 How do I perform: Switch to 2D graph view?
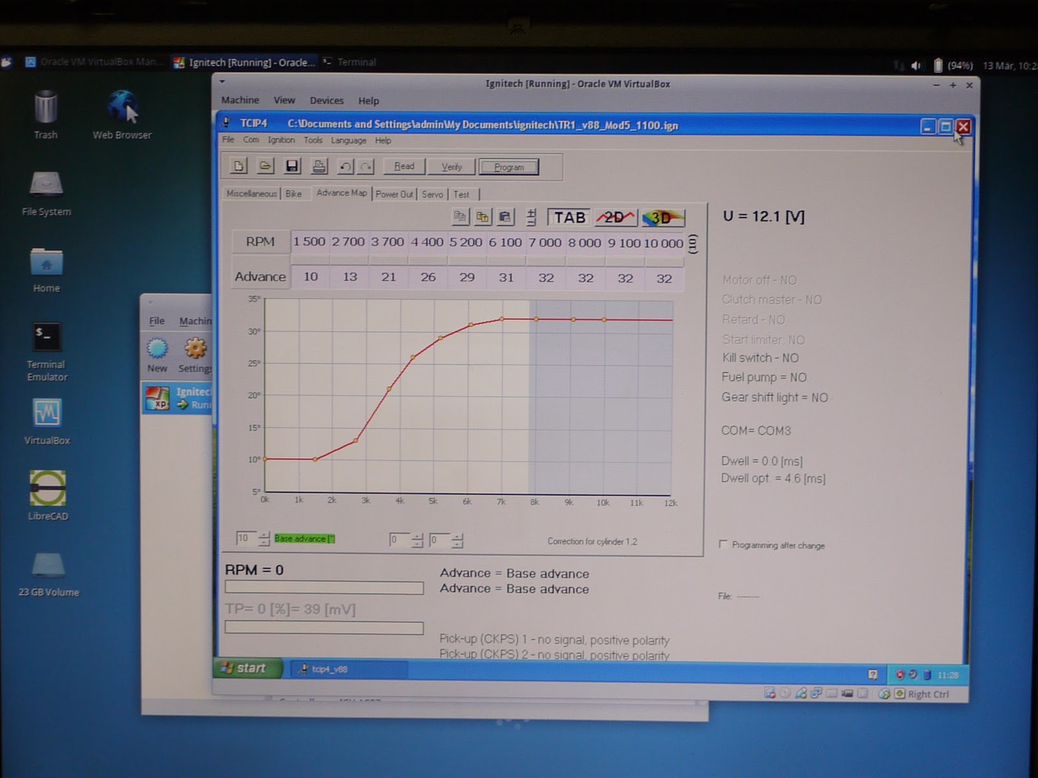[x=616, y=217]
